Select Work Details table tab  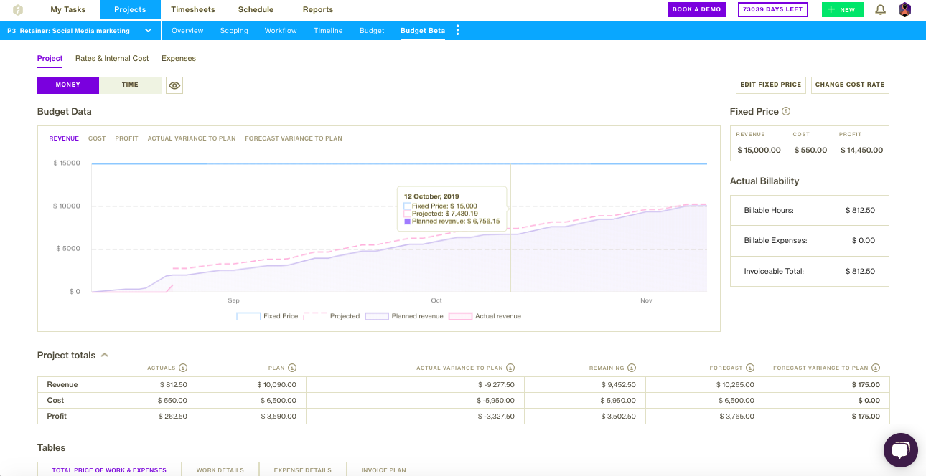(220, 470)
